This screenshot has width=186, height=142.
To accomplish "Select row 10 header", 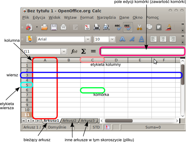I will click(x=27, y=110).
